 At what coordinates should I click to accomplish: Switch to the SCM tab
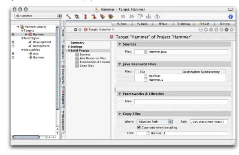(x=204, y=24)
